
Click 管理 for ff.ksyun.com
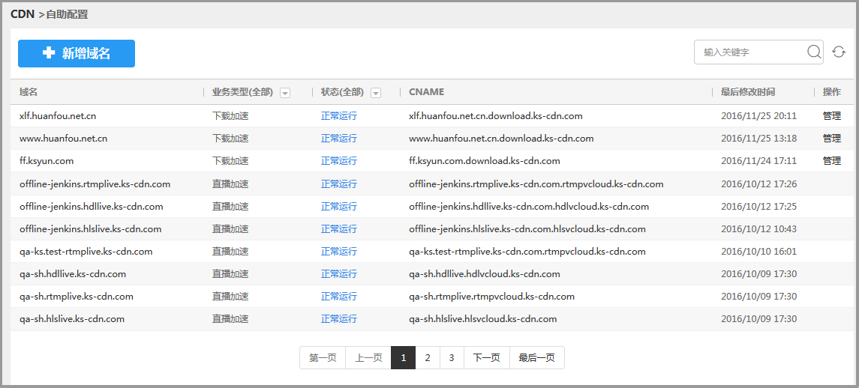pos(831,161)
